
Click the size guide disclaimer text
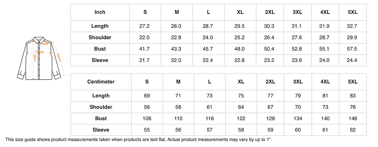click(140, 139)
